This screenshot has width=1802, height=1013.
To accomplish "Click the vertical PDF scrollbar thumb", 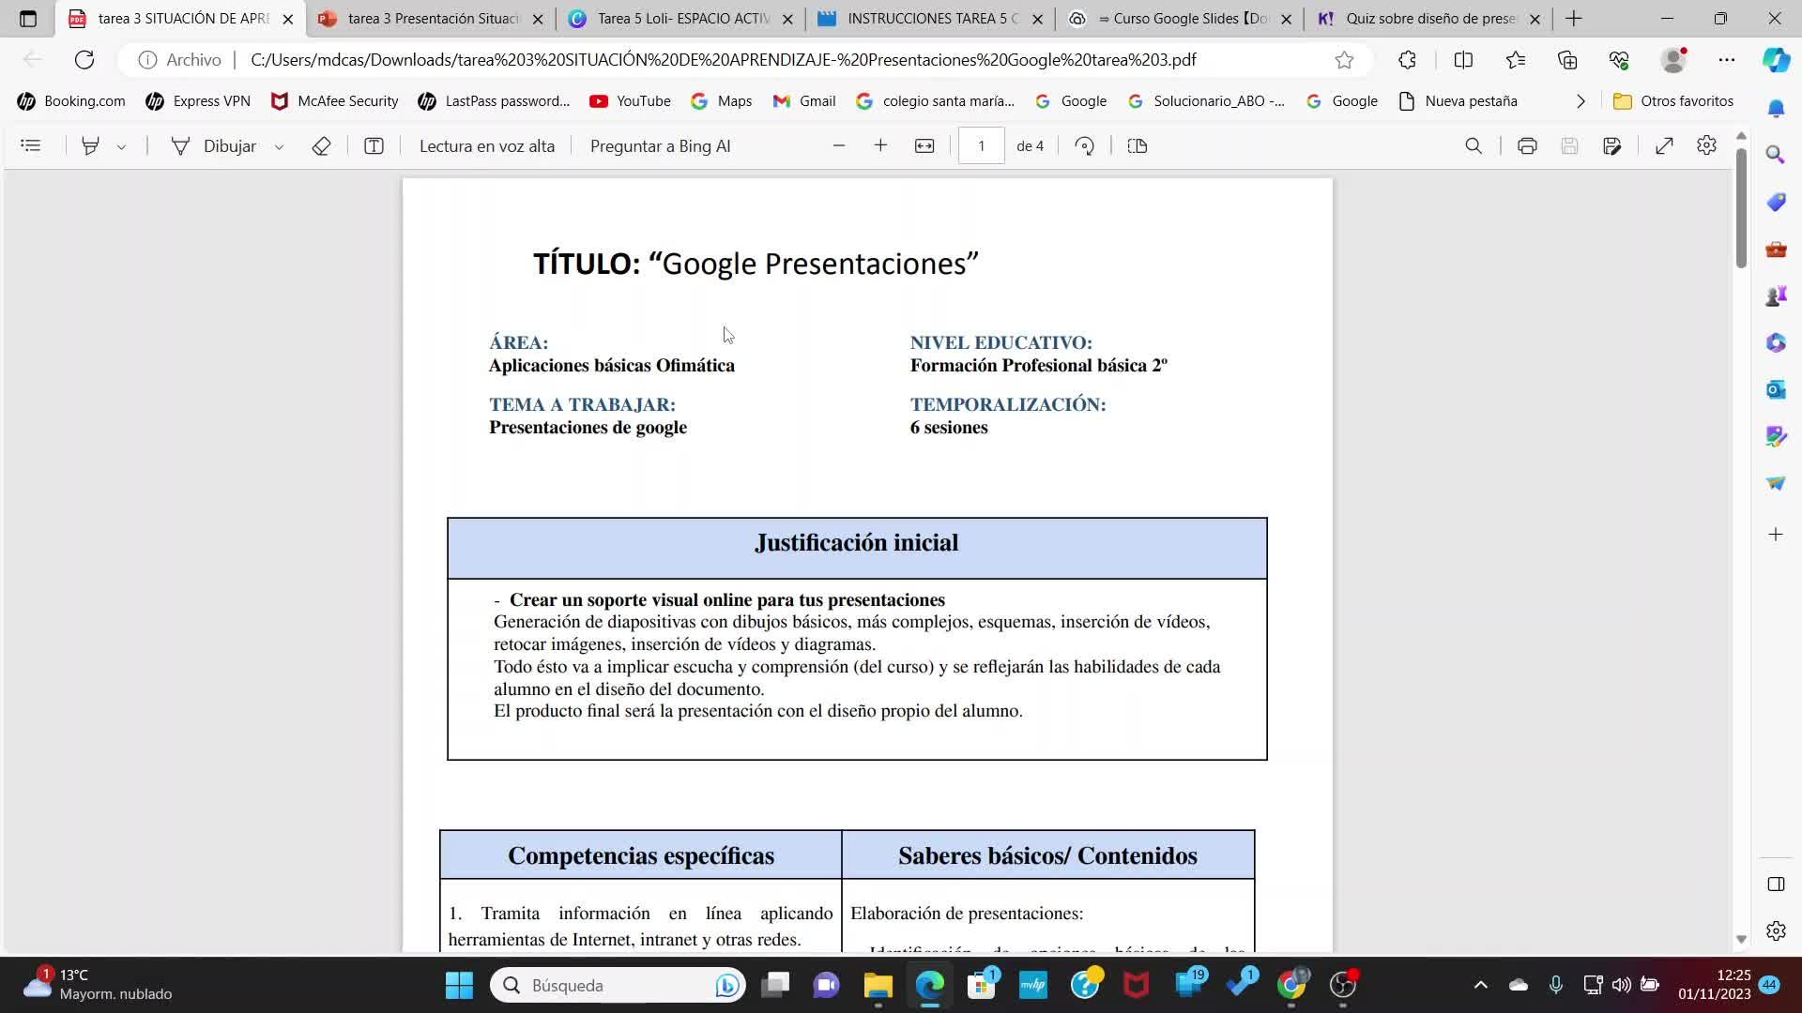I will [x=1741, y=206].
